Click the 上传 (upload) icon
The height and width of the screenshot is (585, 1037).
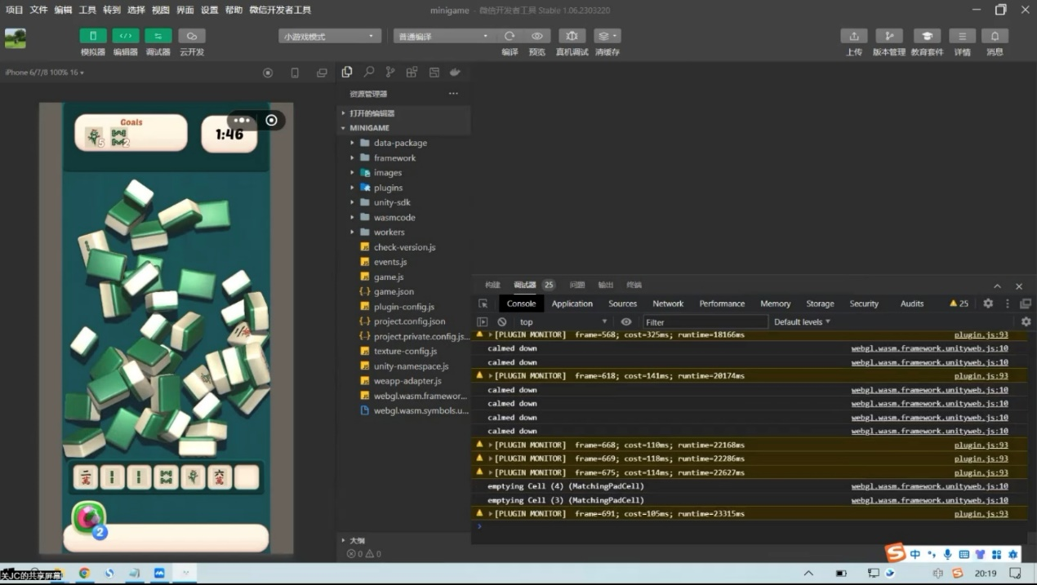pyautogui.click(x=853, y=37)
